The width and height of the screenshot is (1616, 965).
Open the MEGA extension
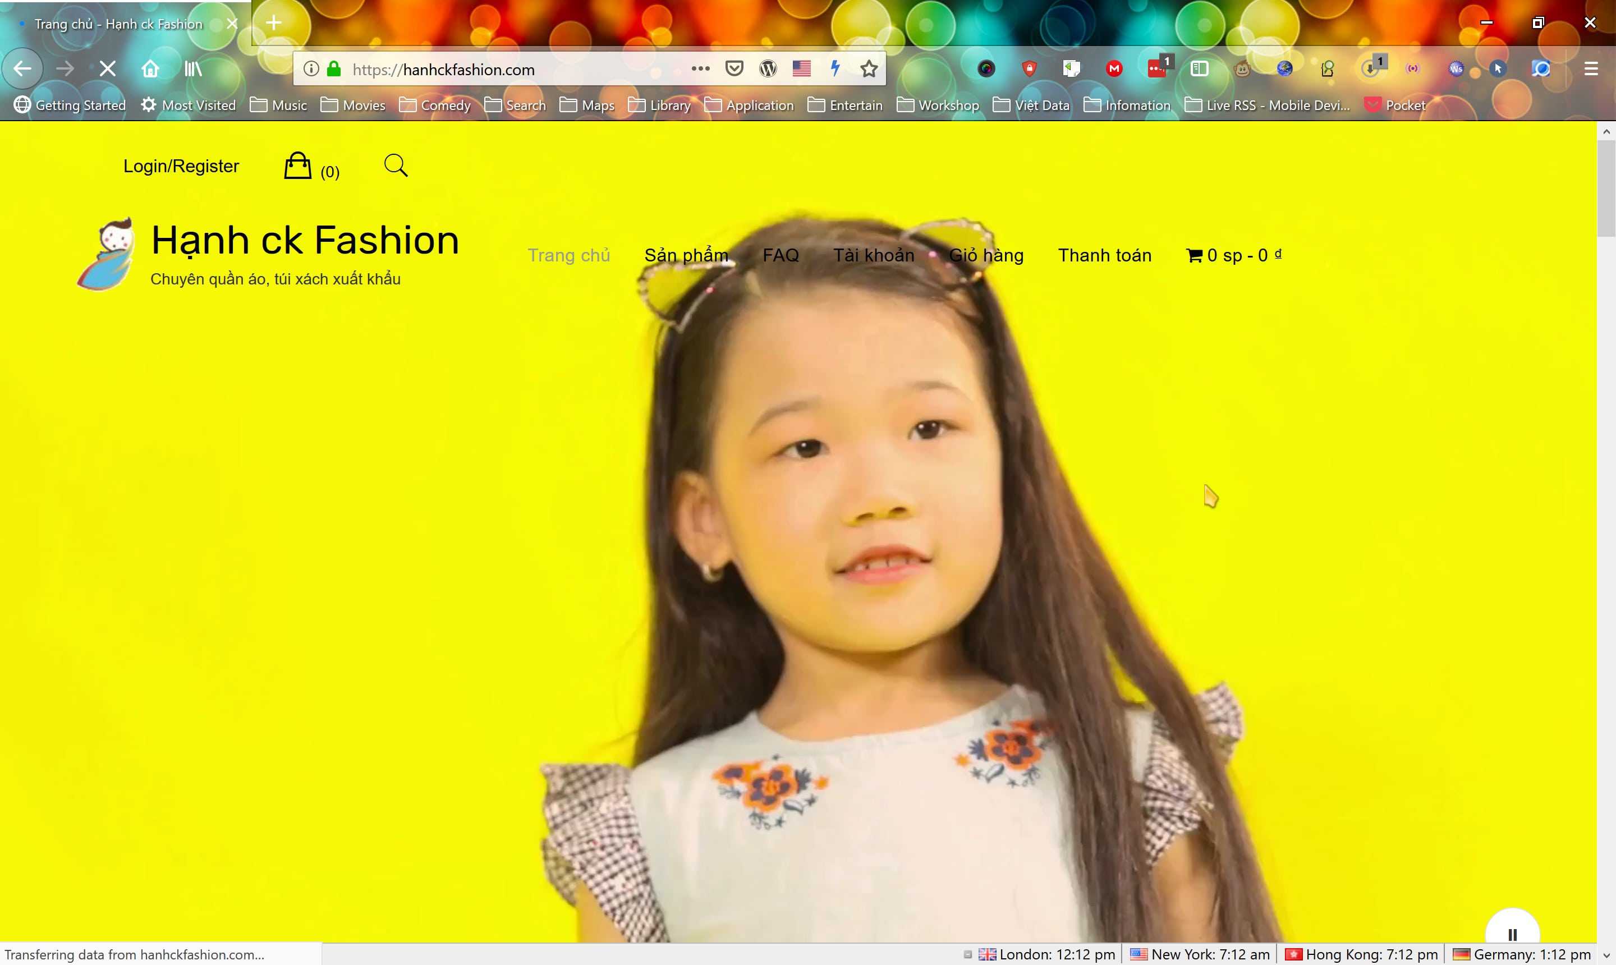pos(1114,68)
